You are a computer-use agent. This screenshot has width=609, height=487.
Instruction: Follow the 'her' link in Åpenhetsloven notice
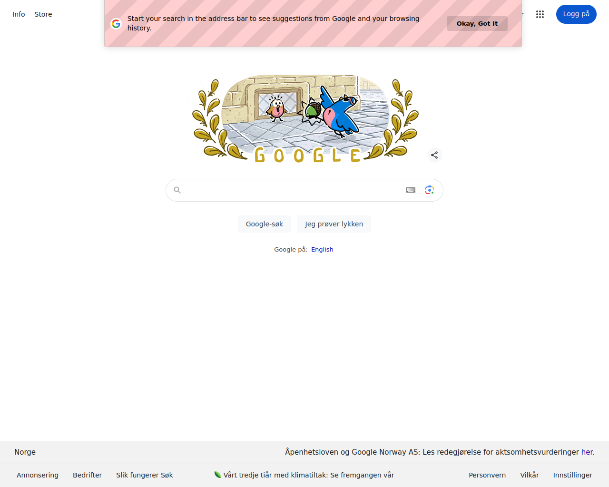tap(587, 452)
